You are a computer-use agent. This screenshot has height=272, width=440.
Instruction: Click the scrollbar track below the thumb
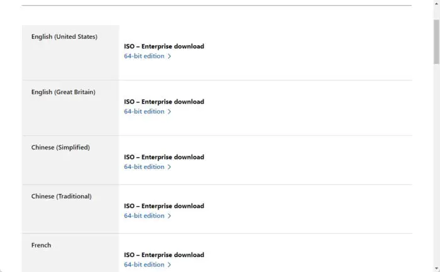click(x=436, y=165)
